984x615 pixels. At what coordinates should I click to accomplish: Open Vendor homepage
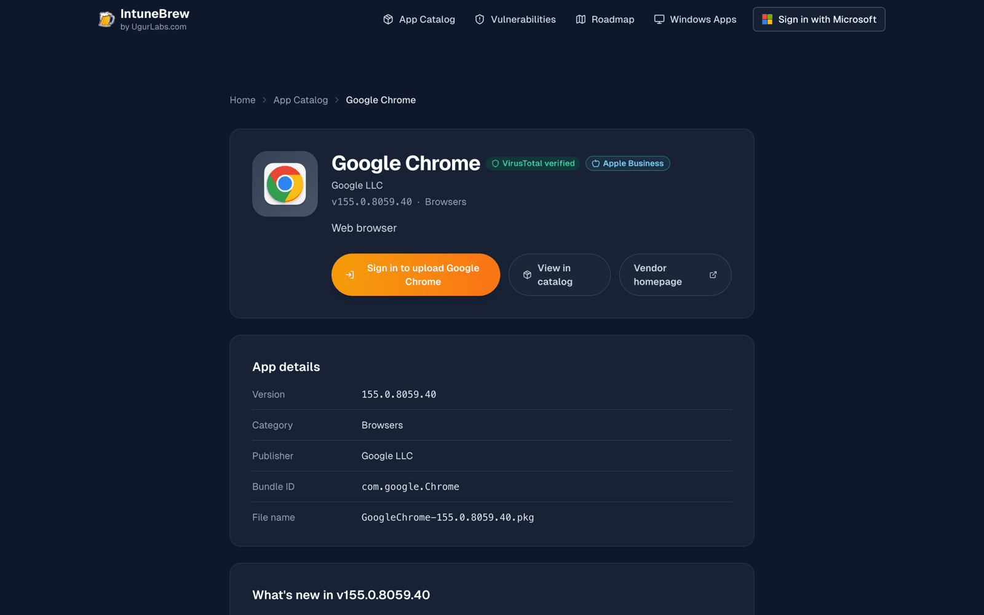click(675, 275)
